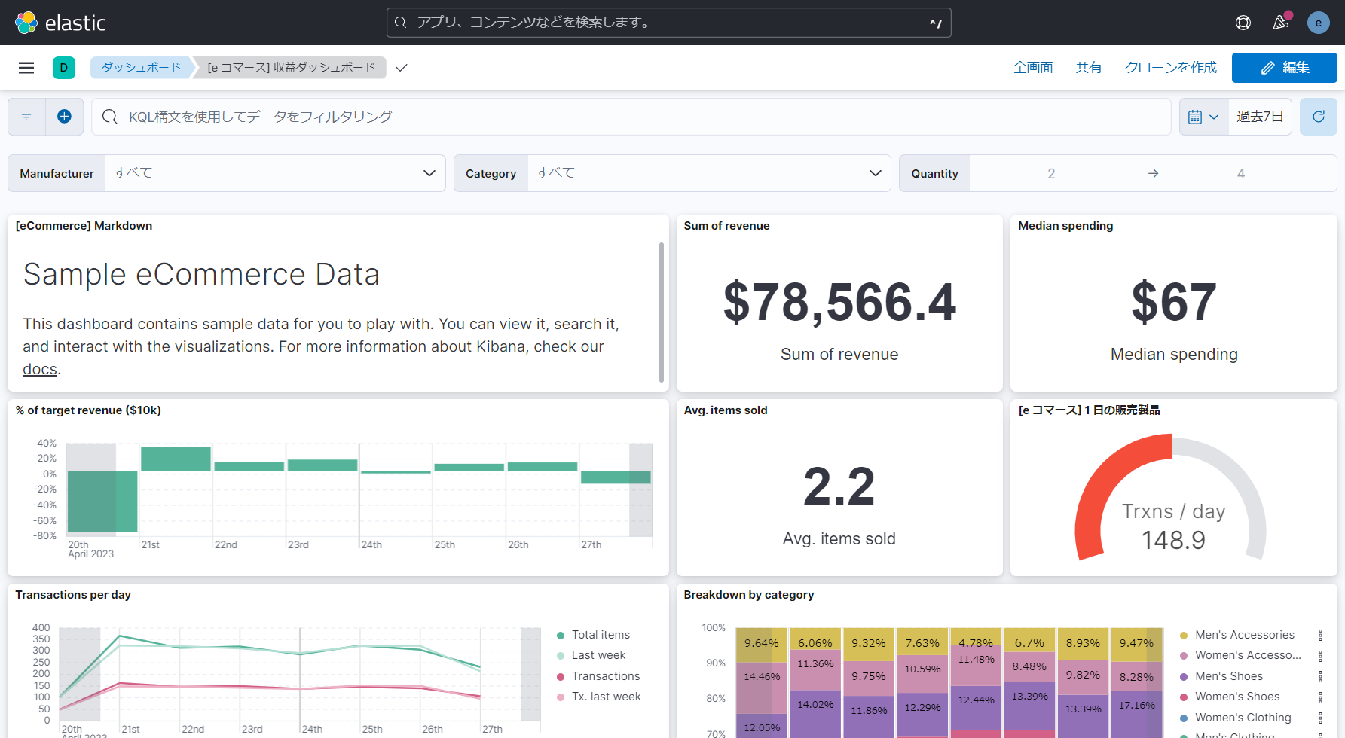This screenshot has width=1345, height=738.
Task: Add a filter with the plus icon
Action: click(65, 117)
